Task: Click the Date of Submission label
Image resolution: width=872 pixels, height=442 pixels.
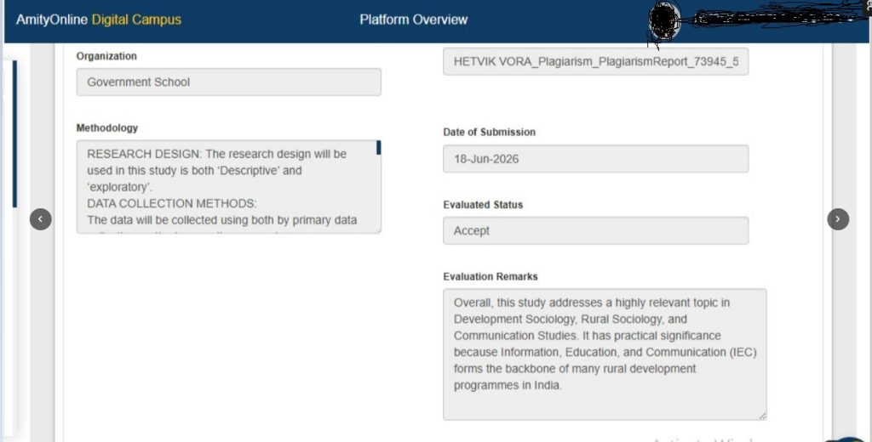Action: click(x=490, y=132)
